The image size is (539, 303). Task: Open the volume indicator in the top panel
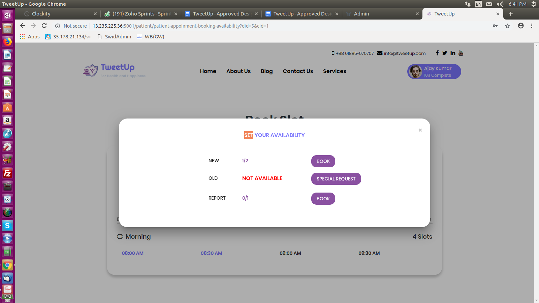500,4
